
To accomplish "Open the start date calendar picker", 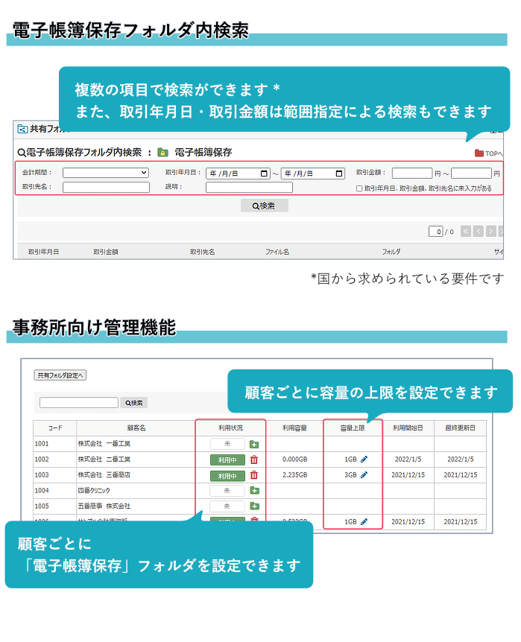I will (x=264, y=174).
